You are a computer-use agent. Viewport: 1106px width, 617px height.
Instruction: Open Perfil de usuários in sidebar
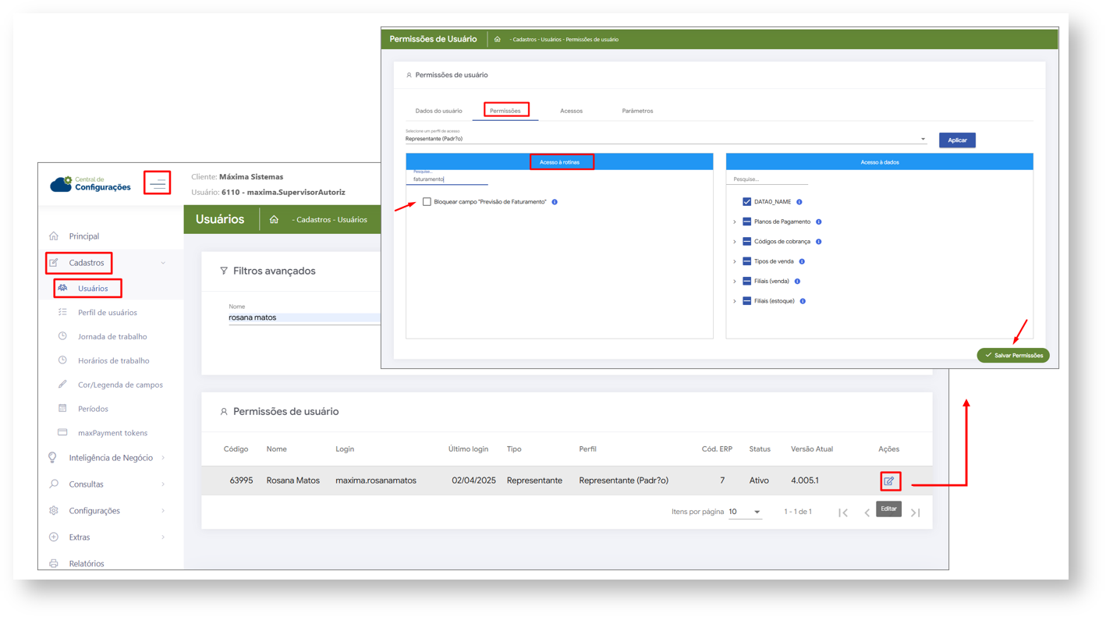tap(107, 313)
